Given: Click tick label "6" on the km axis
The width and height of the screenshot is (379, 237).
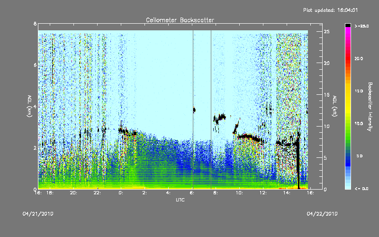Looking at the screenshot, I should [35, 65].
